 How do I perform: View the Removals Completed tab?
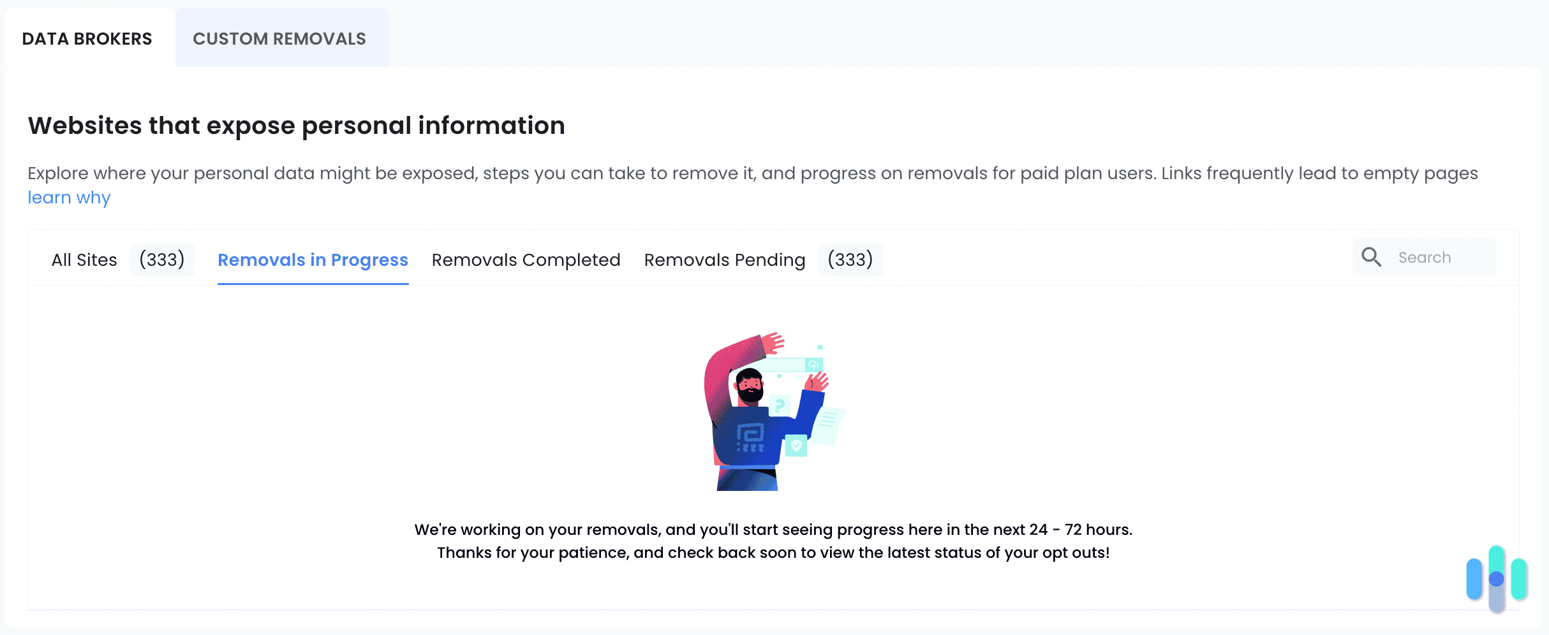point(526,260)
